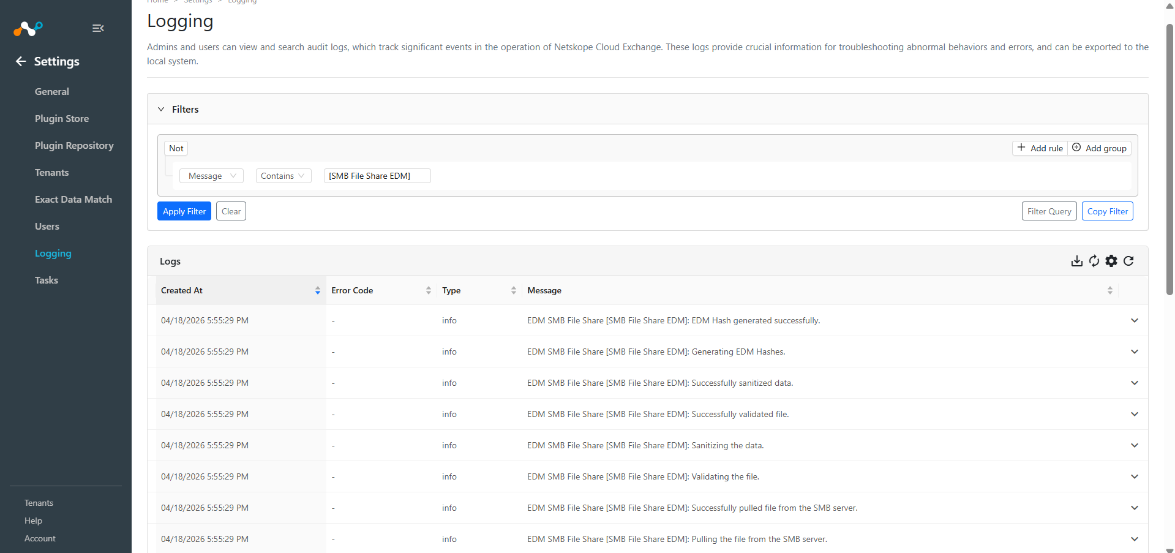Open Tenants in the Settings menu
Image resolution: width=1175 pixels, height=553 pixels.
(x=52, y=173)
